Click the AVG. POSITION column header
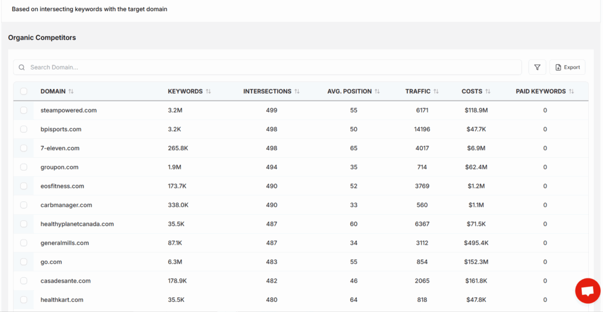This screenshot has width=603, height=312. pyautogui.click(x=350, y=91)
